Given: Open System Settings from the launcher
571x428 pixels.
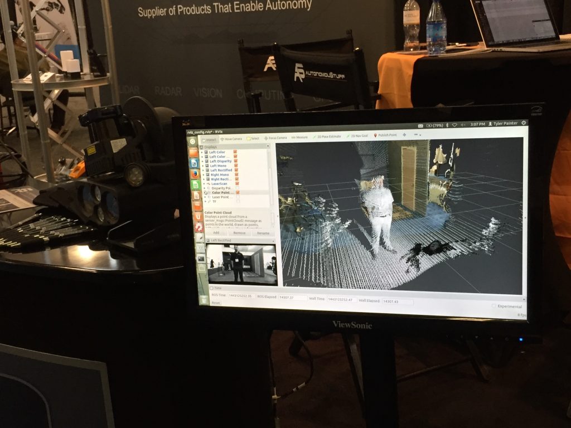Looking at the screenshot, I should point(199,227).
